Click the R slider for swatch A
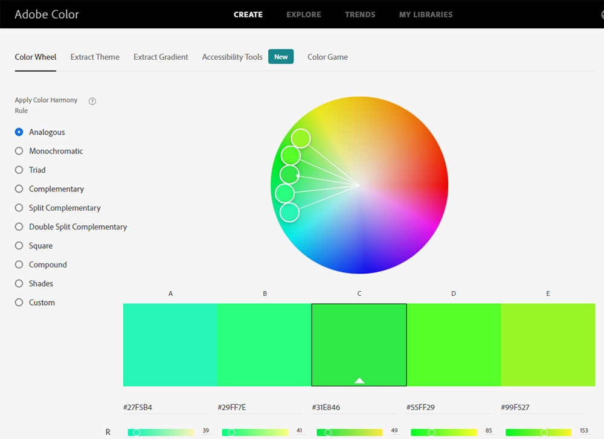 point(161,432)
